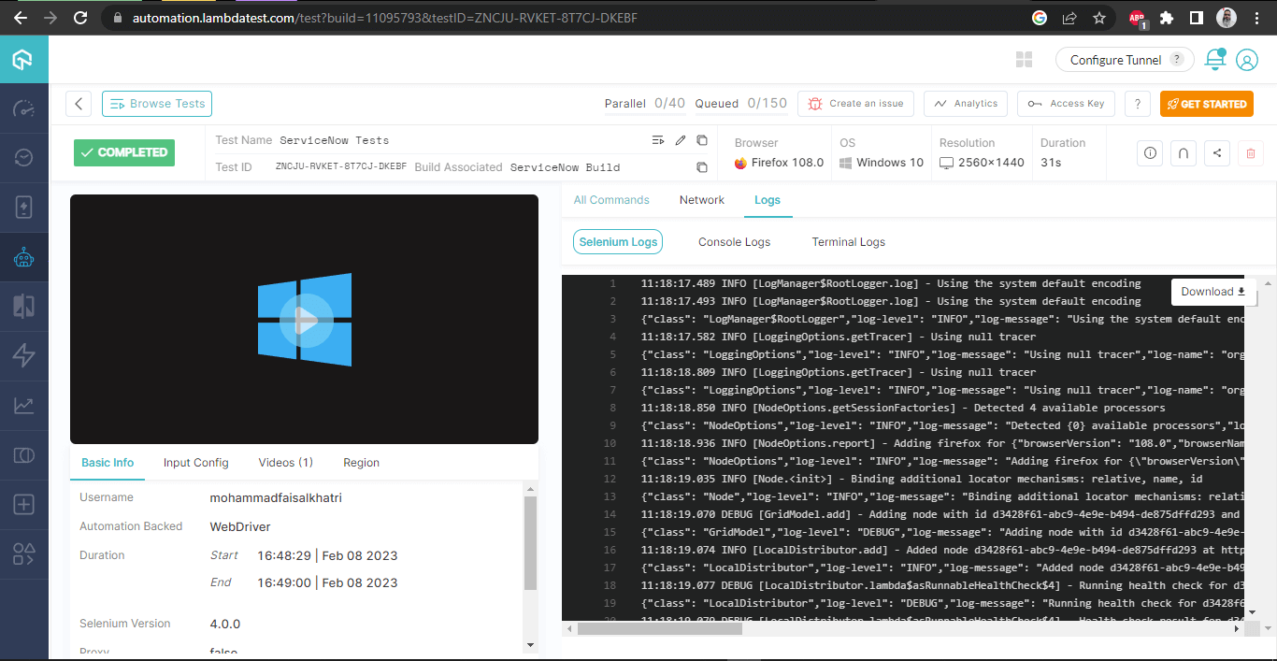The height and width of the screenshot is (661, 1277).
Task: Open Videos (1) section details
Action: 285,462
